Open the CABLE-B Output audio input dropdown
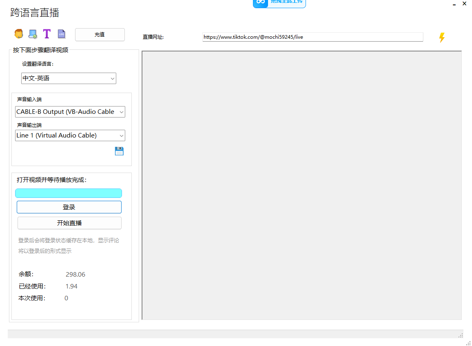 [x=70, y=112]
